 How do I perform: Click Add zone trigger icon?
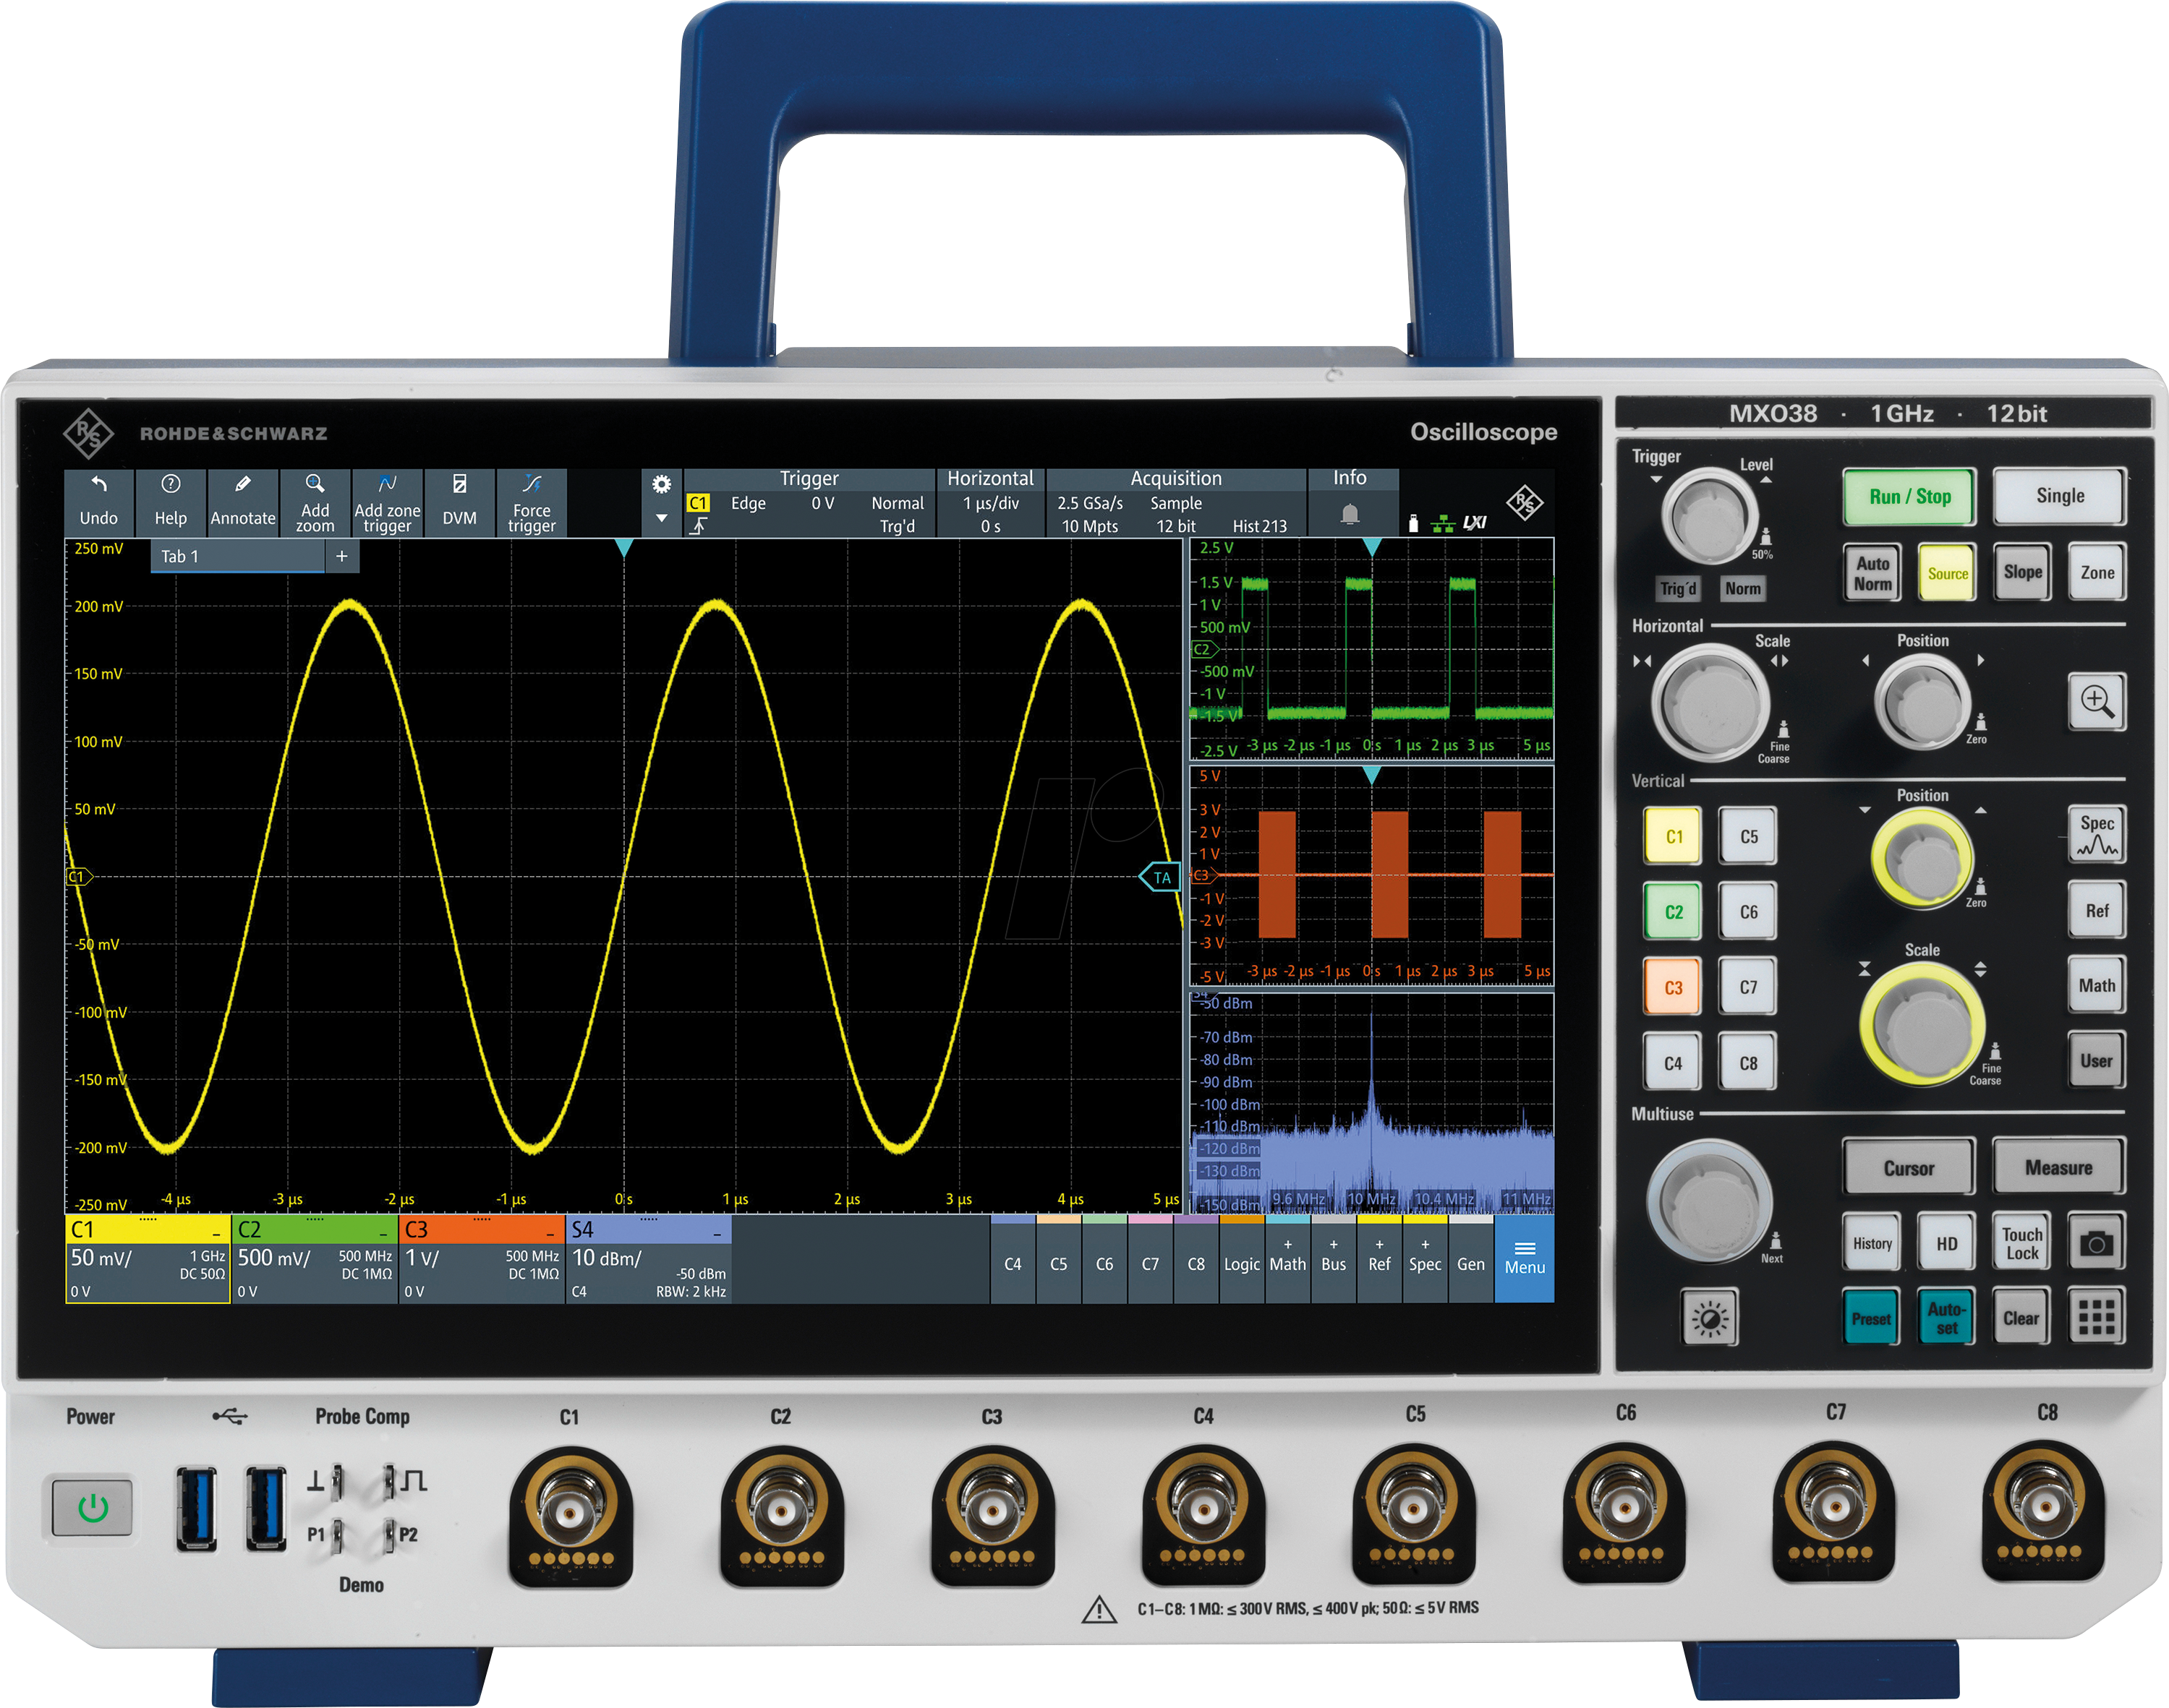[387, 485]
